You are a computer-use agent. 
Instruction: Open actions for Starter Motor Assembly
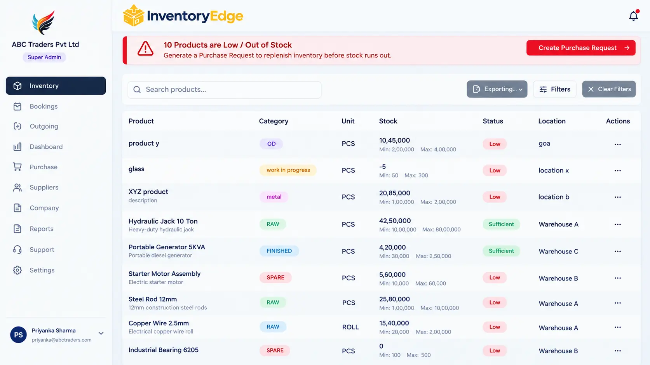click(618, 278)
